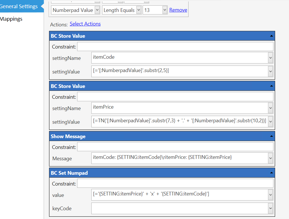Collapse the second BC Store Value panel
The height and width of the screenshot is (219, 289).
point(271,86)
